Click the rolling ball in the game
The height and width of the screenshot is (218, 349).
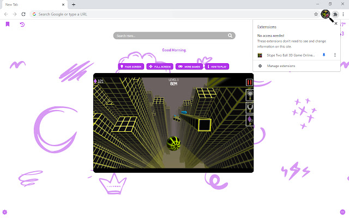[173, 143]
